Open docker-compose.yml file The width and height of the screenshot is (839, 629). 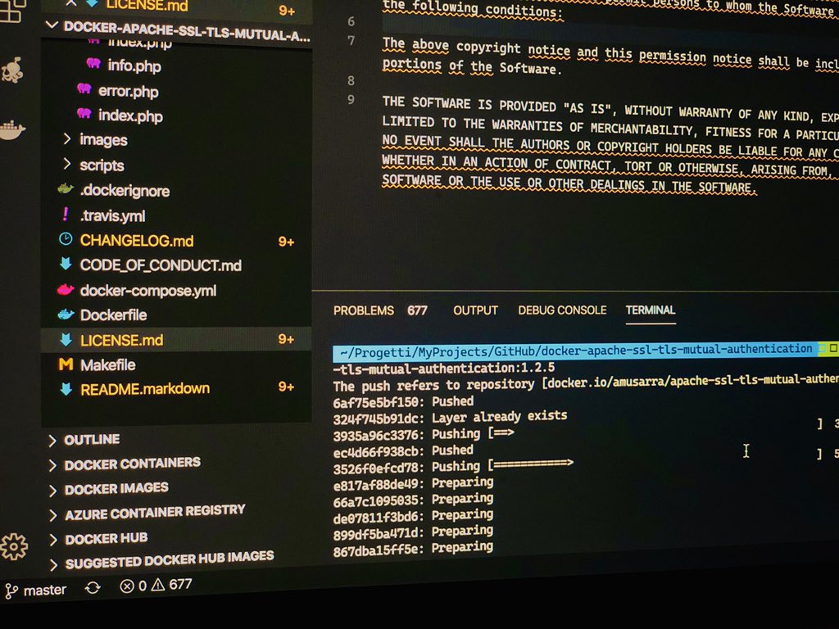click(148, 291)
